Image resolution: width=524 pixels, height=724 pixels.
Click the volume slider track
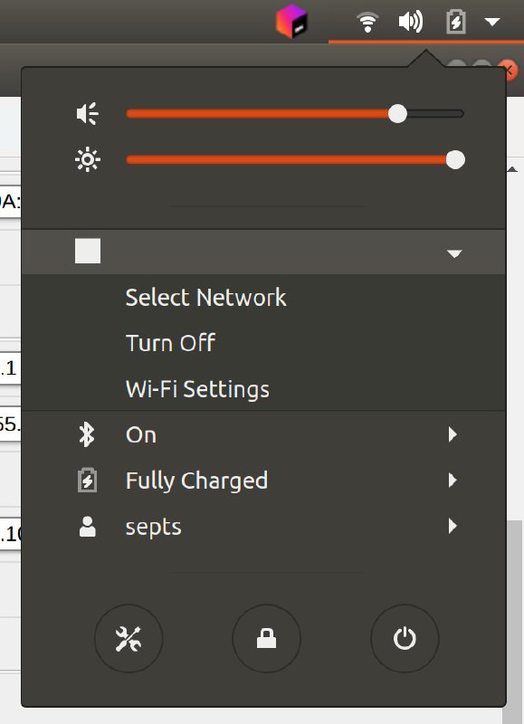[x=295, y=114]
